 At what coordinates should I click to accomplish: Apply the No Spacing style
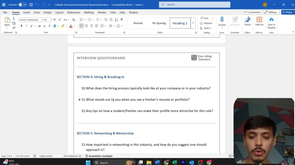coord(159,23)
